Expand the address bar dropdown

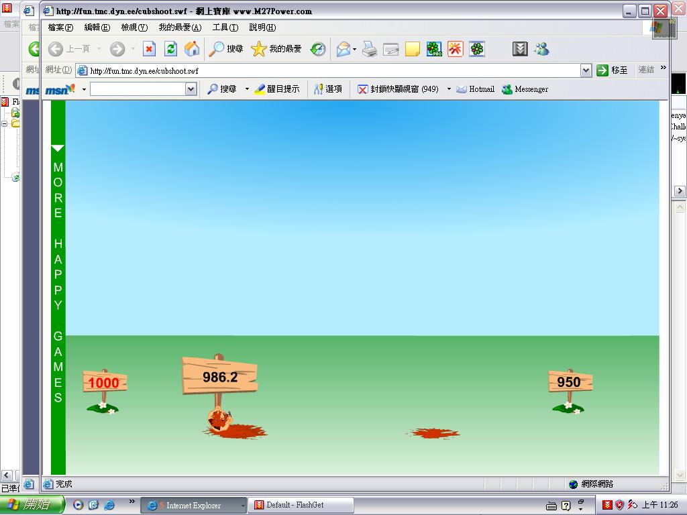586,70
